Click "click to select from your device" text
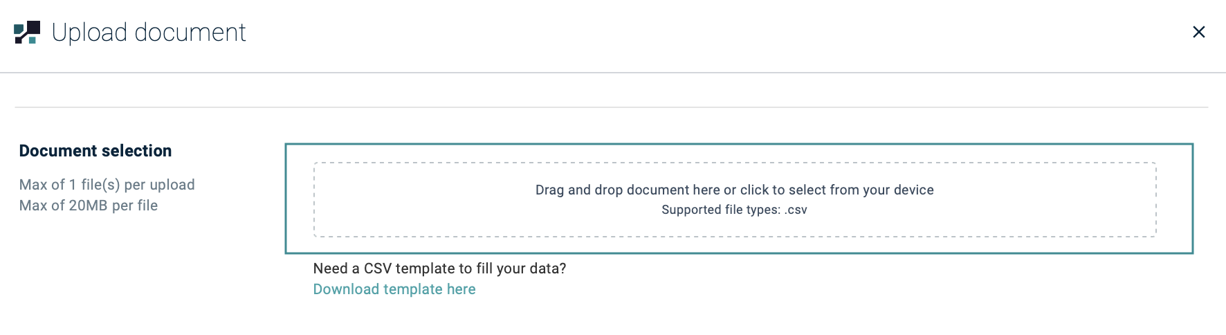The height and width of the screenshot is (335, 1226). (x=837, y=190)
